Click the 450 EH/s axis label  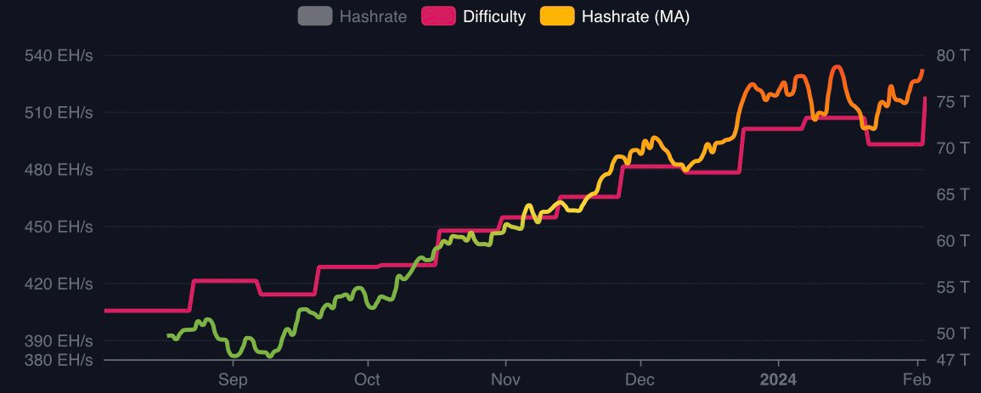(x=59, y=227)
